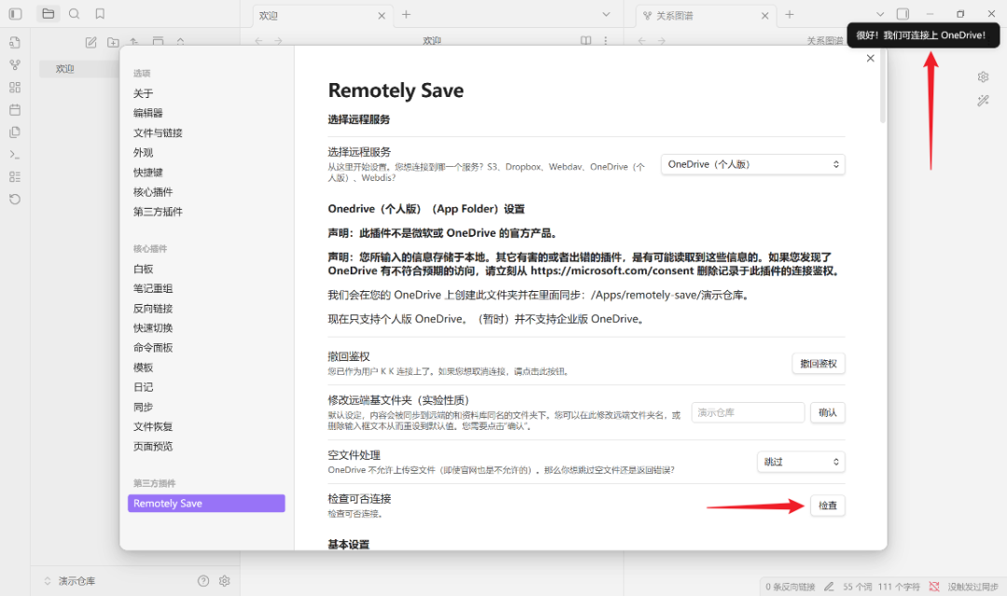This screenshot has width=1007, height=596.
Task: Select Remotely Save plugin entry
Action: tap(206, 504)
